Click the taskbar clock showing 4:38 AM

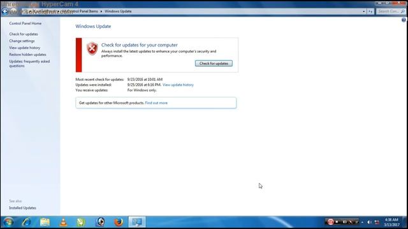391,222
